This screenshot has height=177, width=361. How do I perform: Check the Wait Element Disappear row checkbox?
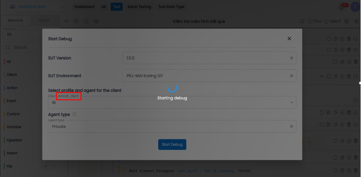click(335, 171)
